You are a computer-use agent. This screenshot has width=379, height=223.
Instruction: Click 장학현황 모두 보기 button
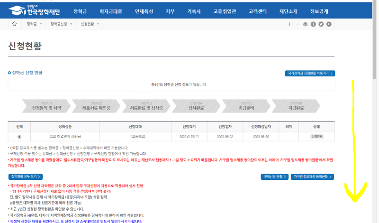[x=26, y=177]
